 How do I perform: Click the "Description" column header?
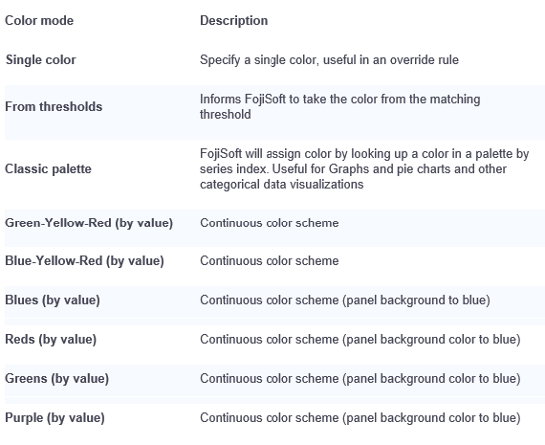233,20
